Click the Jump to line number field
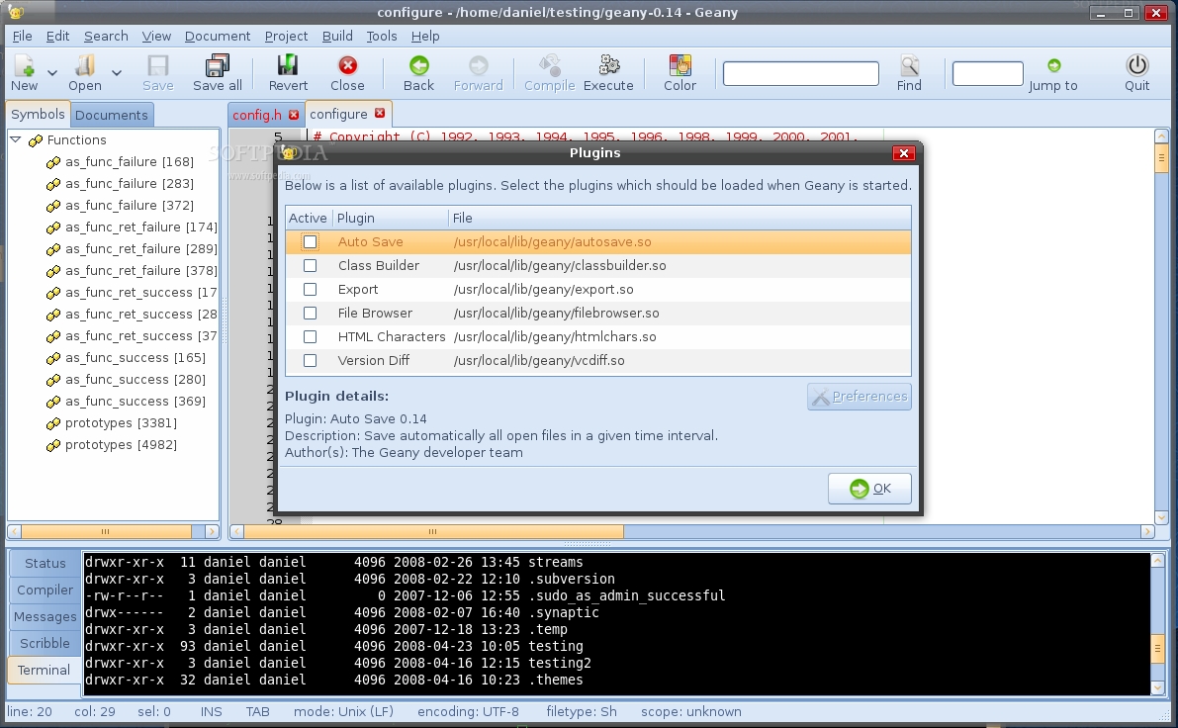 pyautogui.click(x=988, y=73)
